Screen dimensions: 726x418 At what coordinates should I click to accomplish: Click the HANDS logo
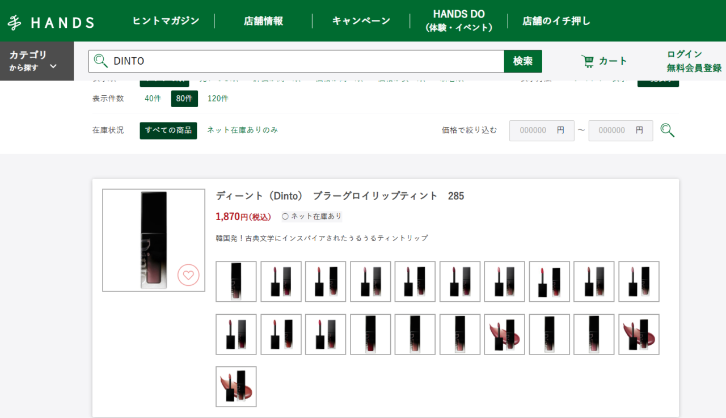51,22
